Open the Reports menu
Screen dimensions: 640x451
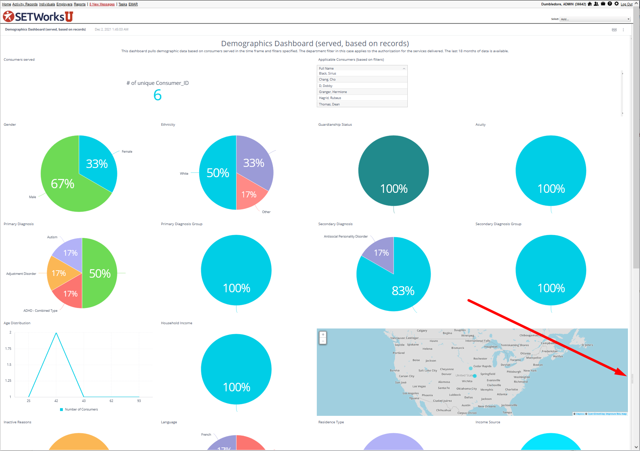pos(80,4)
